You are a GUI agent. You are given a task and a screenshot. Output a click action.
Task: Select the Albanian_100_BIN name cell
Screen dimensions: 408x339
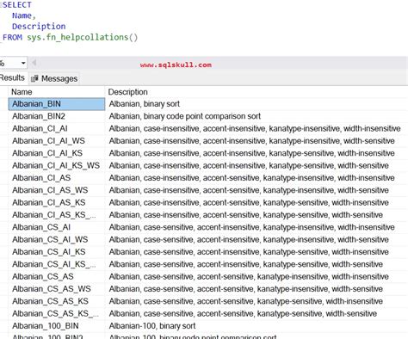coord(57,326)
